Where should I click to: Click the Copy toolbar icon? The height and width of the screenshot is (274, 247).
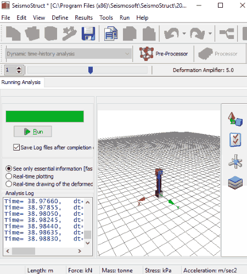coord(130,33)
